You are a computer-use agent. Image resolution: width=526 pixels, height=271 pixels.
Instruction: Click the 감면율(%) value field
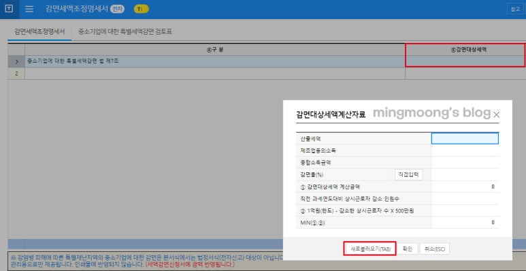[465, 174]
